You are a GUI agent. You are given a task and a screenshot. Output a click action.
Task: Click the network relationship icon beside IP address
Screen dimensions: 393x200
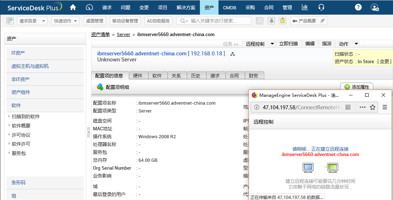coord(232,54)
